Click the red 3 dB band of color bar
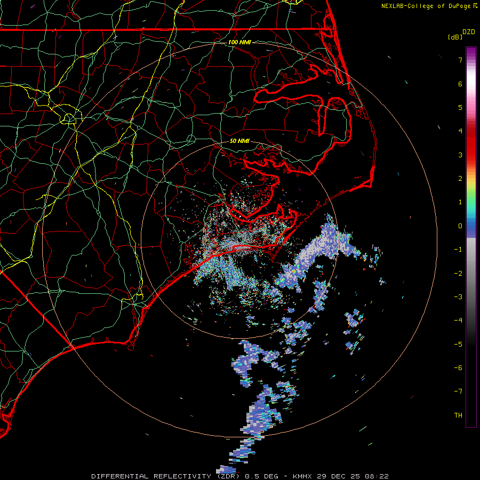Image resolution: width=480 pixels, height=480 pixels. (x=471, y=150)
